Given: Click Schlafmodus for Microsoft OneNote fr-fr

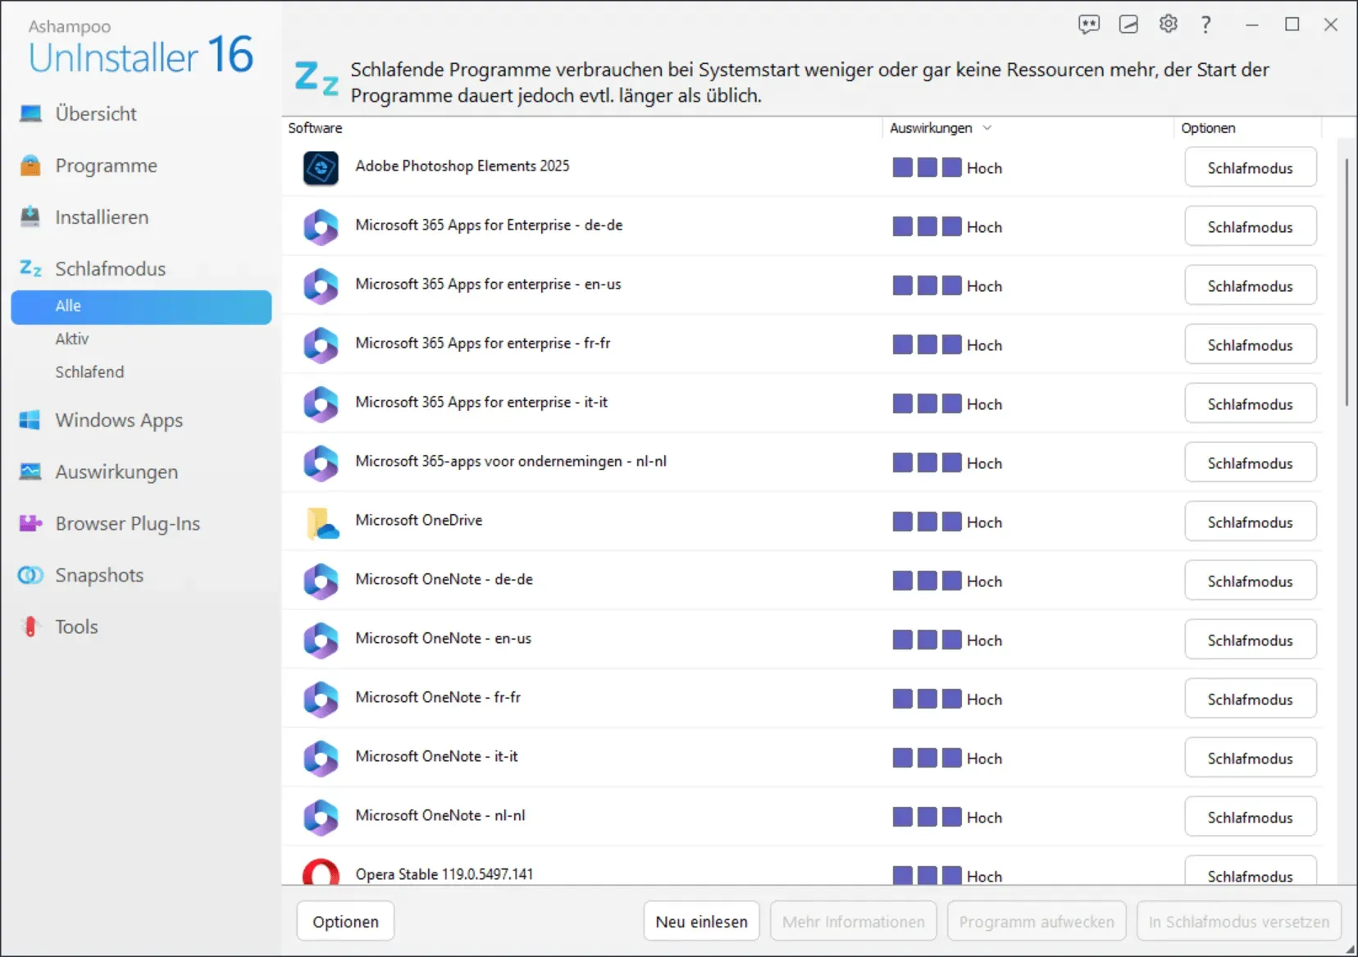Looking at the screenshot, I should coord(1251,700).
